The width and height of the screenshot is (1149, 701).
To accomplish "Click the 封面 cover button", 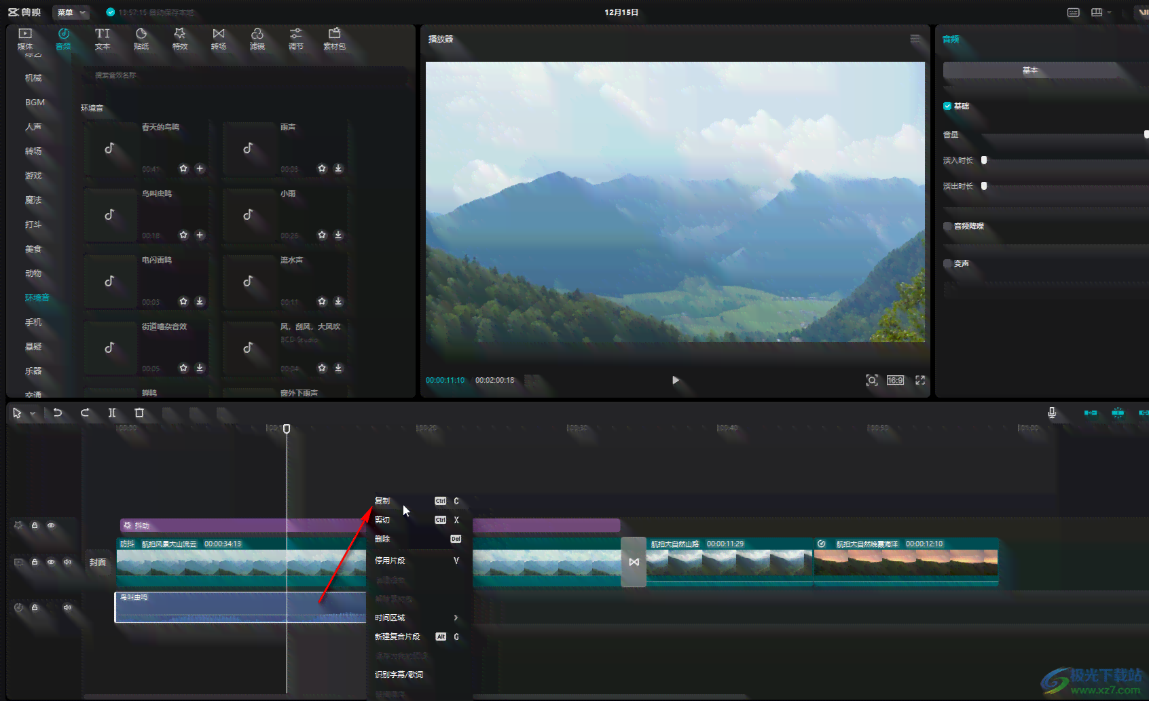I will point(98,562).
